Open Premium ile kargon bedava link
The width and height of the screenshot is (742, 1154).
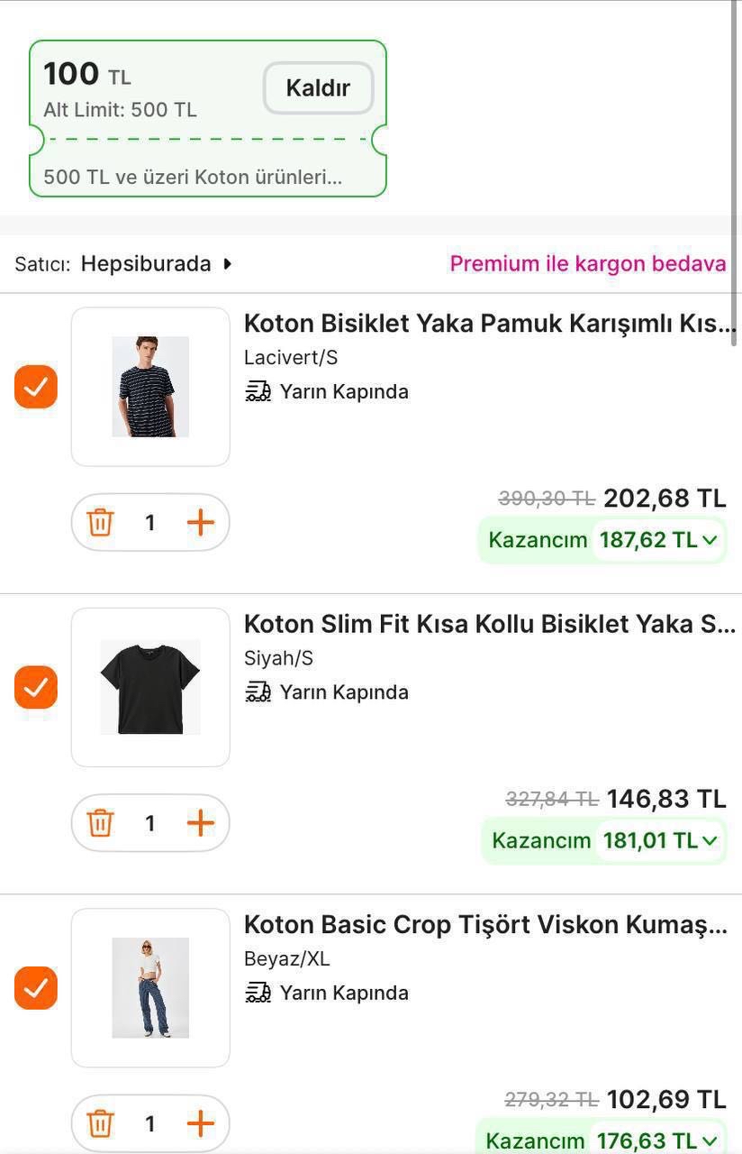click(x=587, y=264)
